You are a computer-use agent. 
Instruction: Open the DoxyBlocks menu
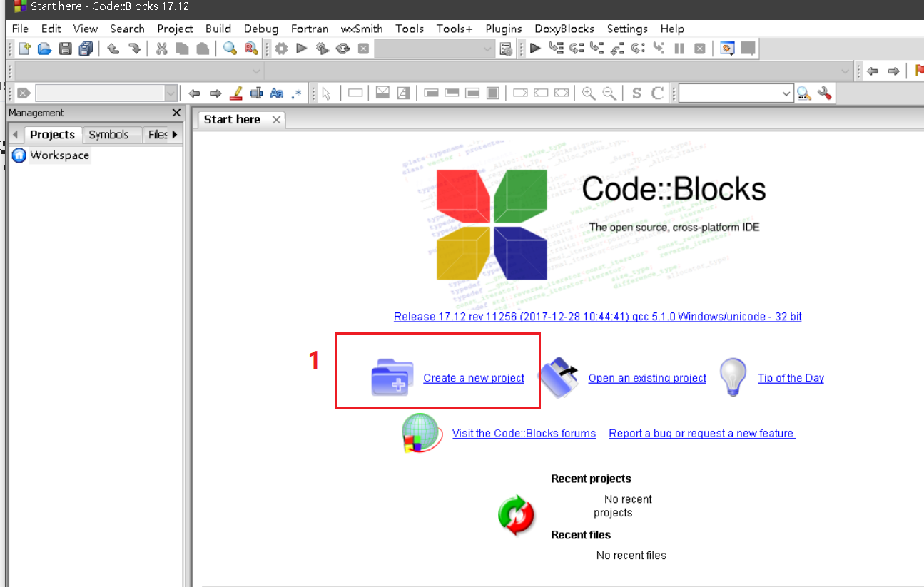564,29
